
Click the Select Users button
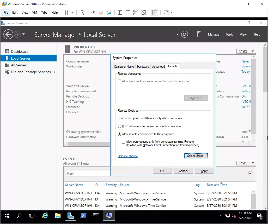point(196,156)
